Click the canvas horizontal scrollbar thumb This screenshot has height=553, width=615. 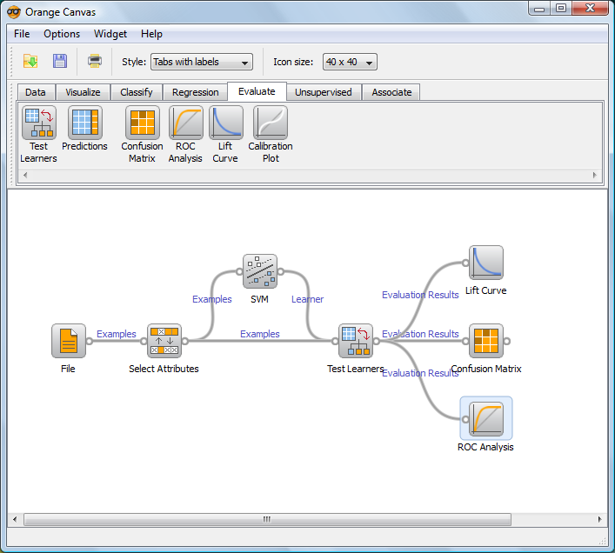267,519
